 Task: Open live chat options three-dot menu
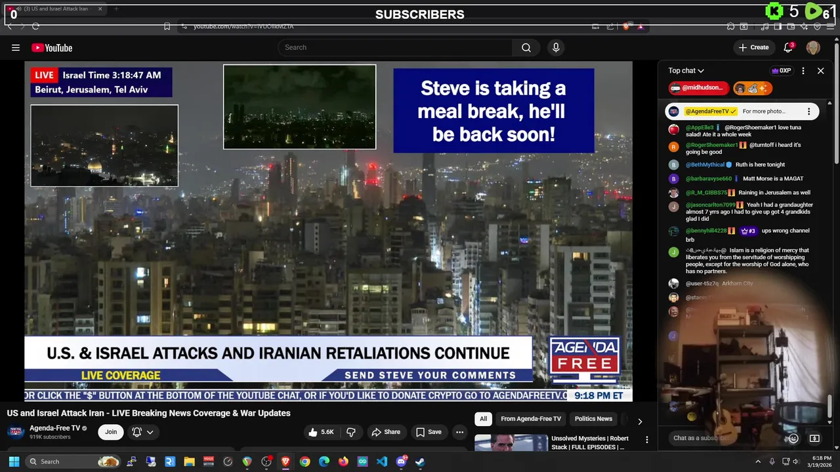(803, 71)
